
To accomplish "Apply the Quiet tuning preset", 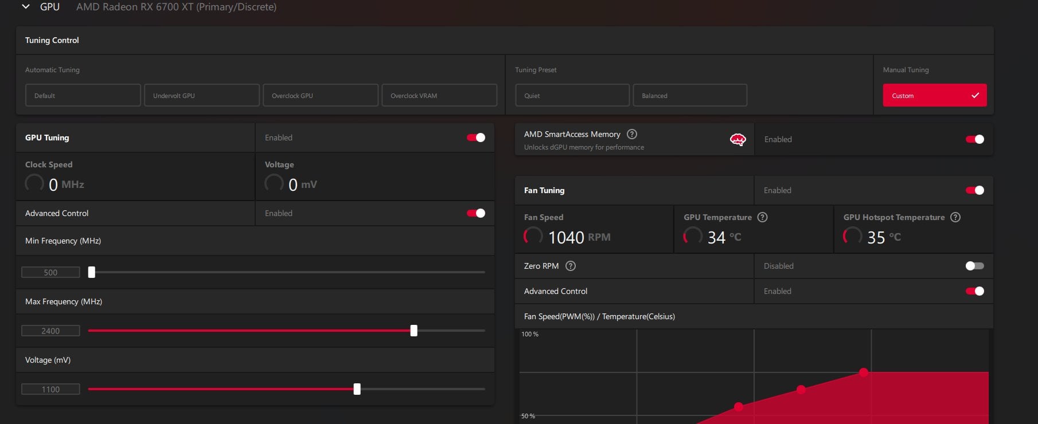I will [572, 95].
